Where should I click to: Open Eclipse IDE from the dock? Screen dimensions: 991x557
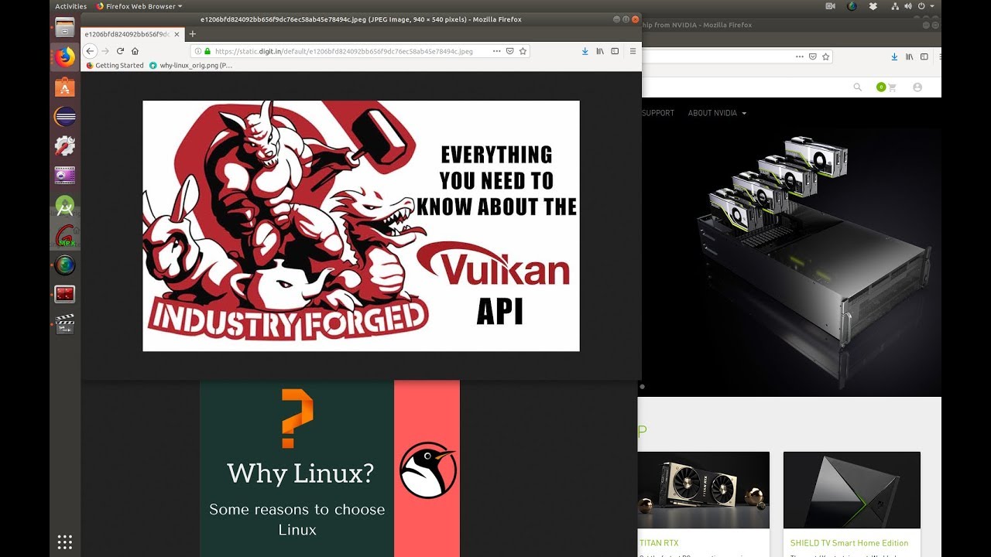65,117
